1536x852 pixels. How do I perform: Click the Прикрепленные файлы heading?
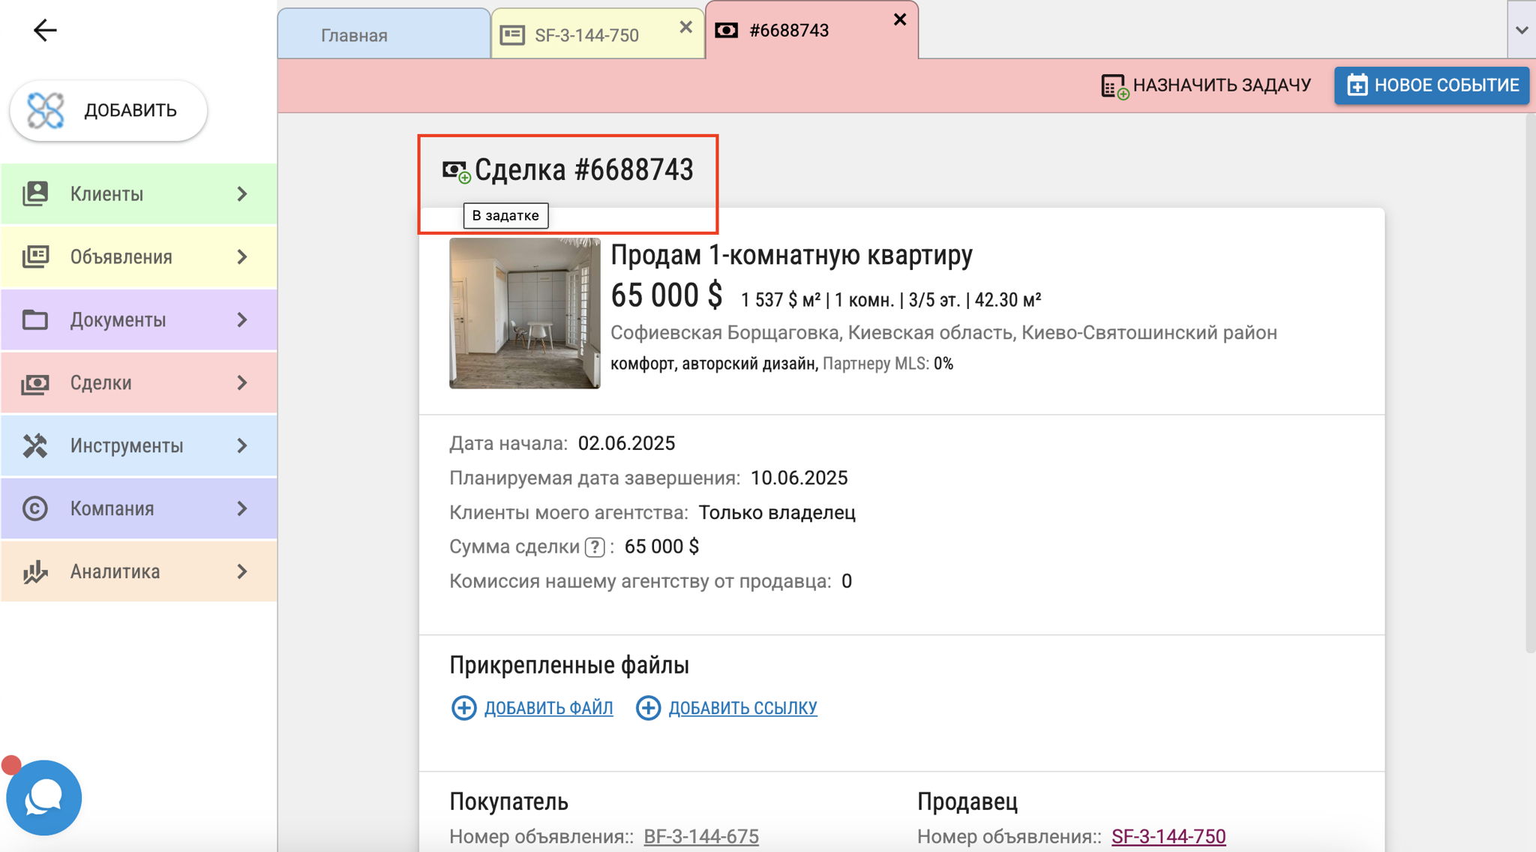[x=569, y=665]
